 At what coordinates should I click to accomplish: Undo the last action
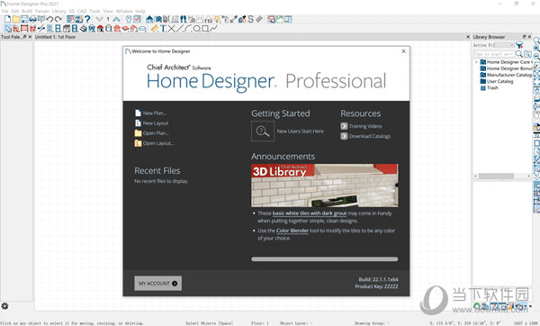point(49,19)
